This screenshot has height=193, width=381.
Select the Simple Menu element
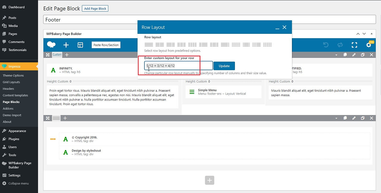(x=223, y=92)
